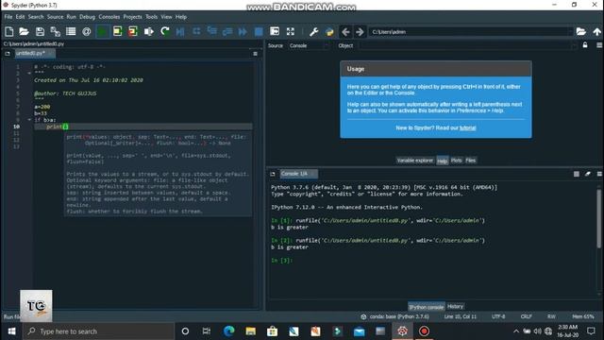Click debug step-return icon
The height and width of the screenshot is (340, 604).
tap(227, 31)
